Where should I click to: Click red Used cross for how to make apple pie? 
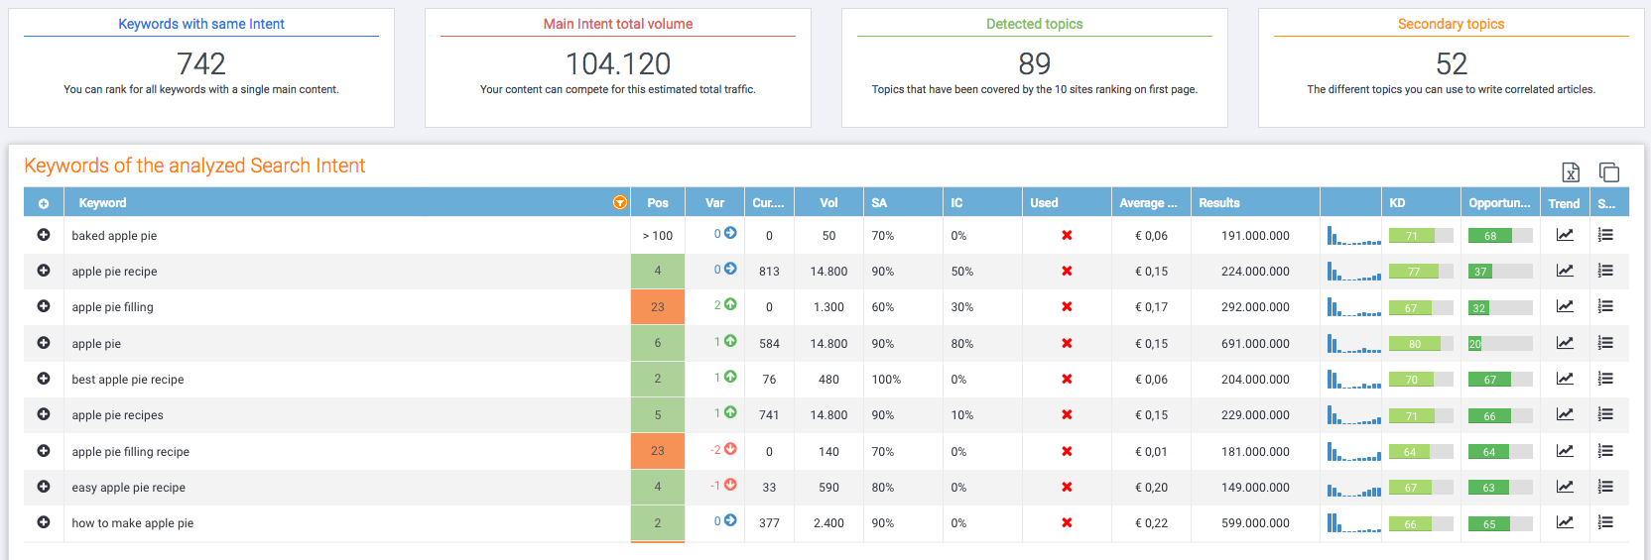pyautogui.click(x=1067, y=522)
